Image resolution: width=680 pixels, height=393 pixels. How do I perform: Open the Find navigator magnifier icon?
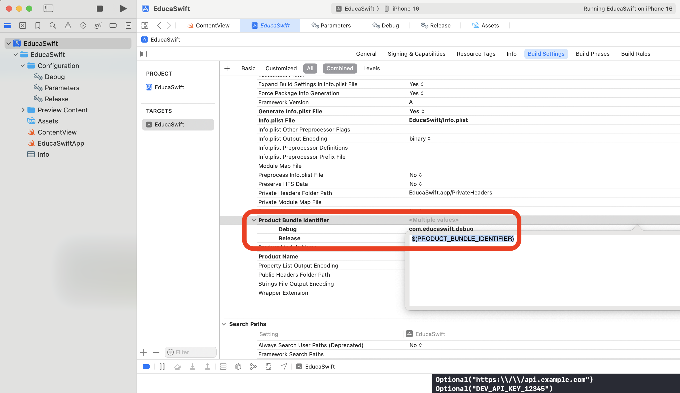click(53, 26)
